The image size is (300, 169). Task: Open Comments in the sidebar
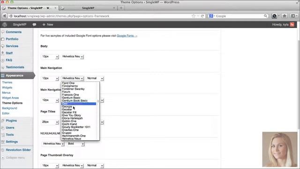[x=14, y=32]
